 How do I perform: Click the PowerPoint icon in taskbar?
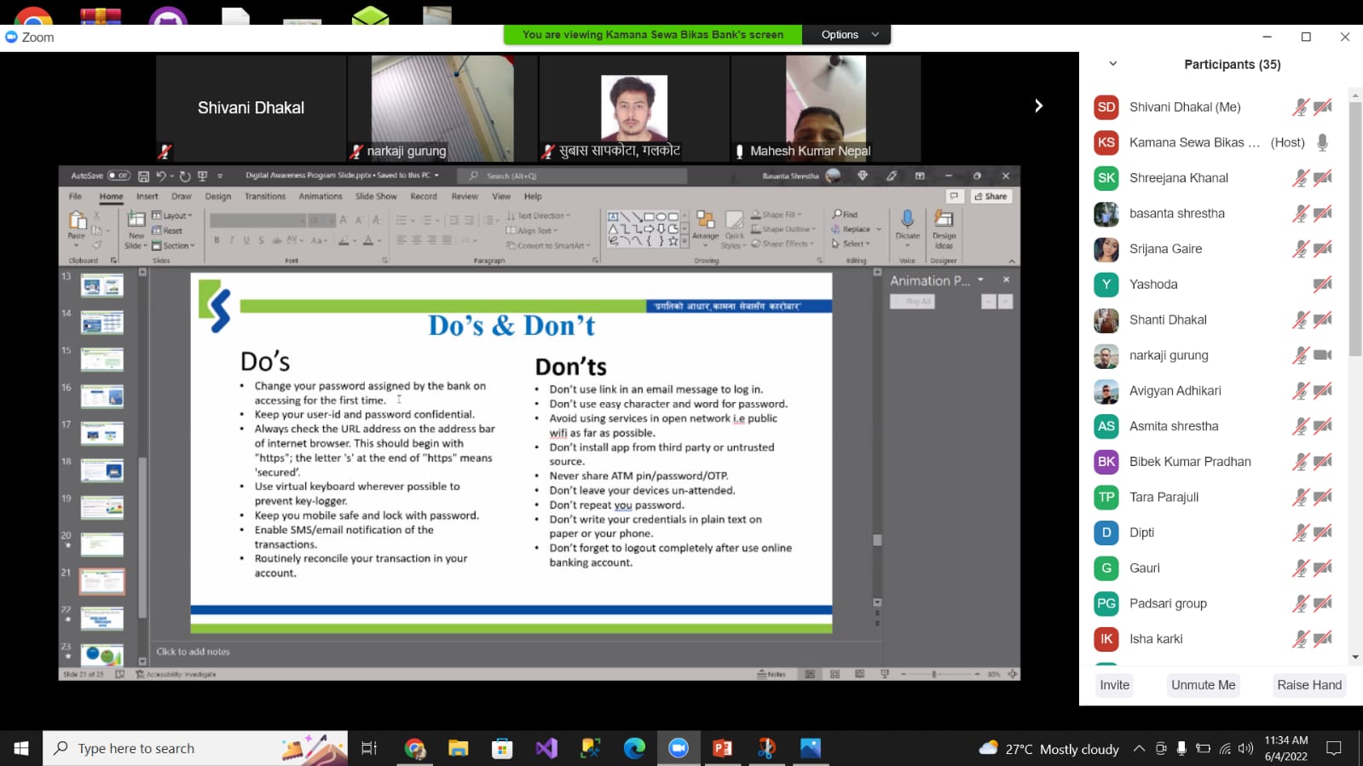722,748
